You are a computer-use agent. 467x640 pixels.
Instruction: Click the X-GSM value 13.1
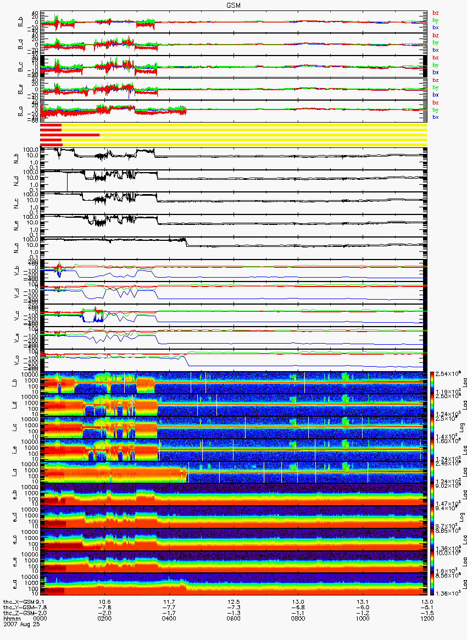[363, 602]
